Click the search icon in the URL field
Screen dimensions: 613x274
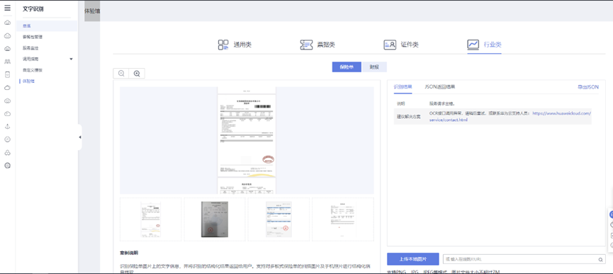click(600, 260)
